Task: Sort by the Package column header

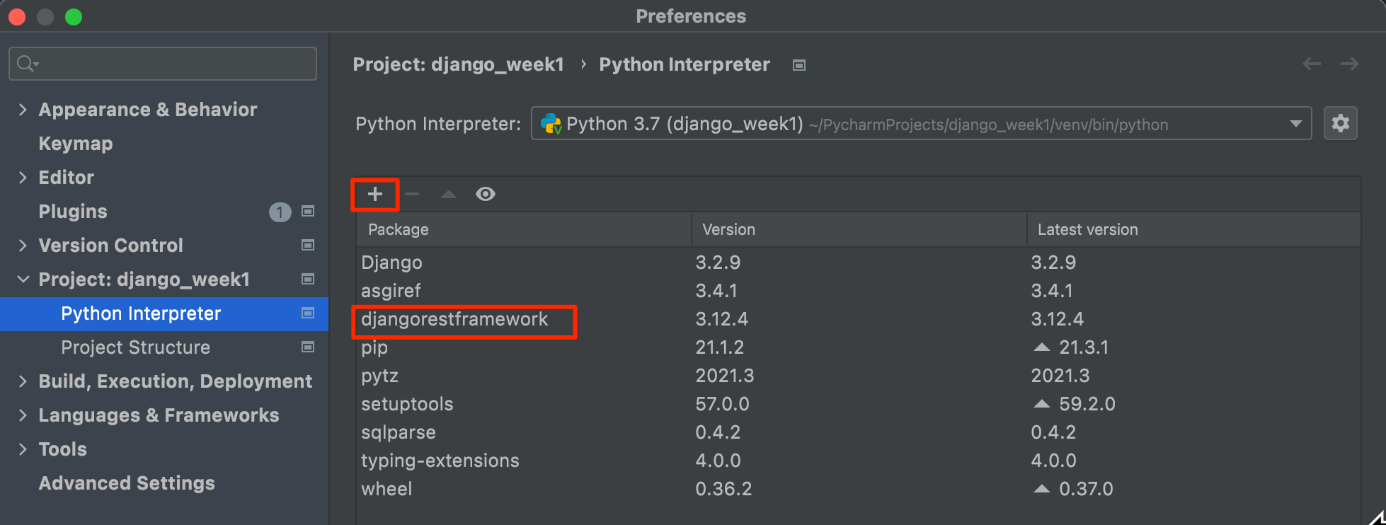Action: pyautogui.click(x=524, y=229)
